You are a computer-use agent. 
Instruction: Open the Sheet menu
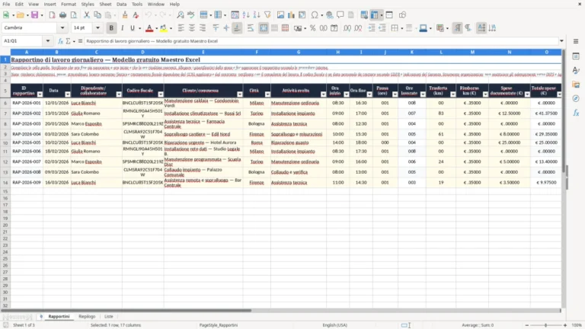point(105,4)
